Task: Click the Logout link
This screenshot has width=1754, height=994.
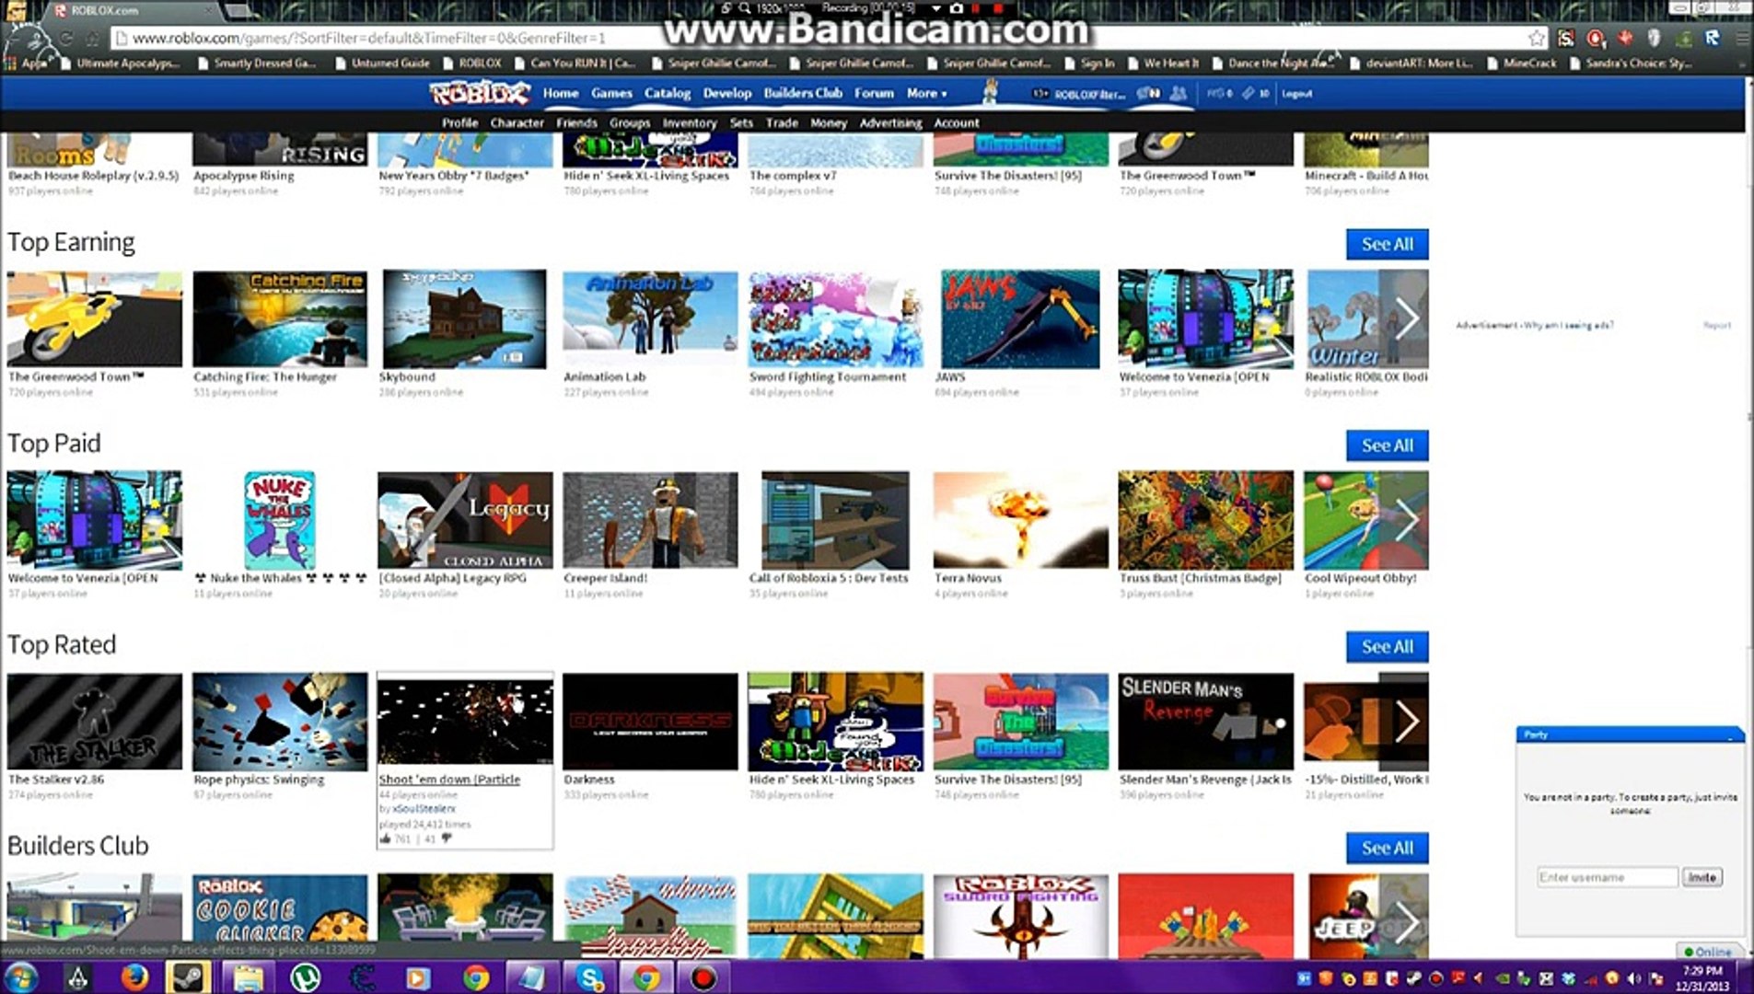Action: [x=1296, y=93]
